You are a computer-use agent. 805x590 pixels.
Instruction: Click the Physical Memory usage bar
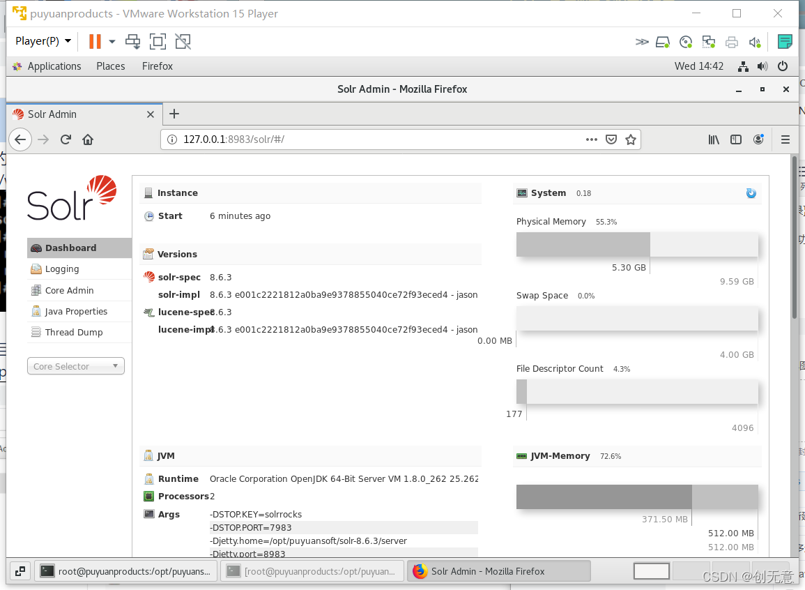pos(637,244)
